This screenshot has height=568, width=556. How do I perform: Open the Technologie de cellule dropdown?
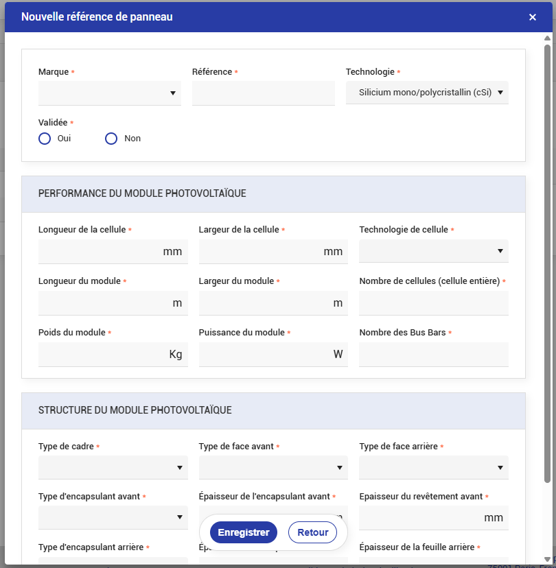pyautogui.click(x=433, y=251)
